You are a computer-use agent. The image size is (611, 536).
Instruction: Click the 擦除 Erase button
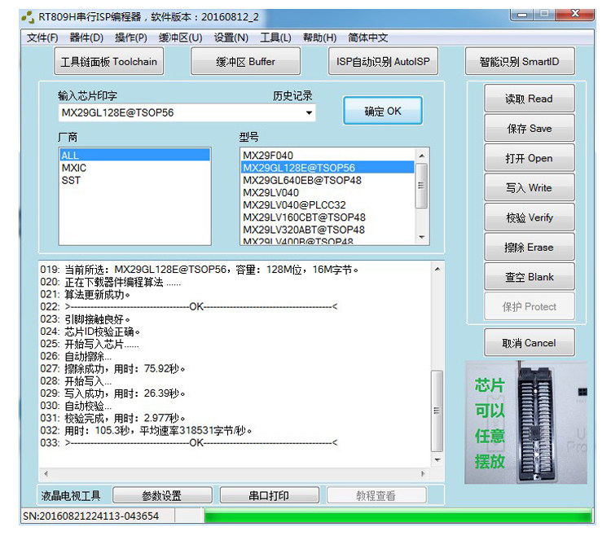click(x=529, y=247)
